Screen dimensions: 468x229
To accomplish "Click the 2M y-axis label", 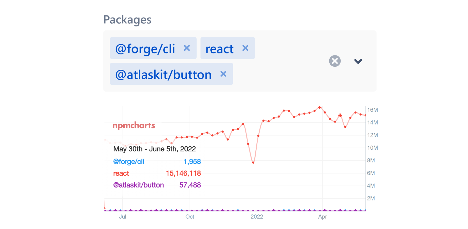I will [371, 198].
